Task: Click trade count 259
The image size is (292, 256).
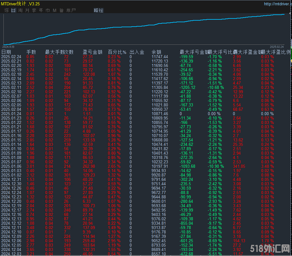Action: click(x=67, y=140)
